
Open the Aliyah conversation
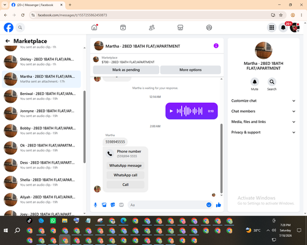pos(41,200)
